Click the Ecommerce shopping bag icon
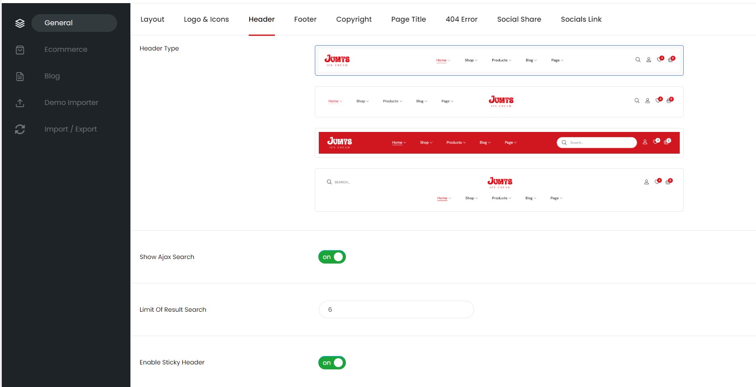 20,50
